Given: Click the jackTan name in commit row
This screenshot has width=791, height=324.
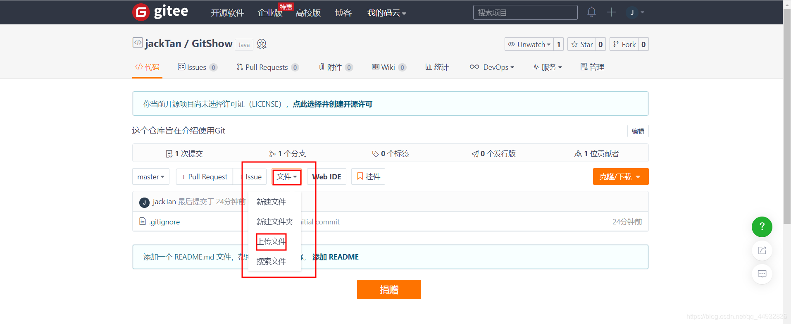Looking at the screenshot, I should coord(164,202).
